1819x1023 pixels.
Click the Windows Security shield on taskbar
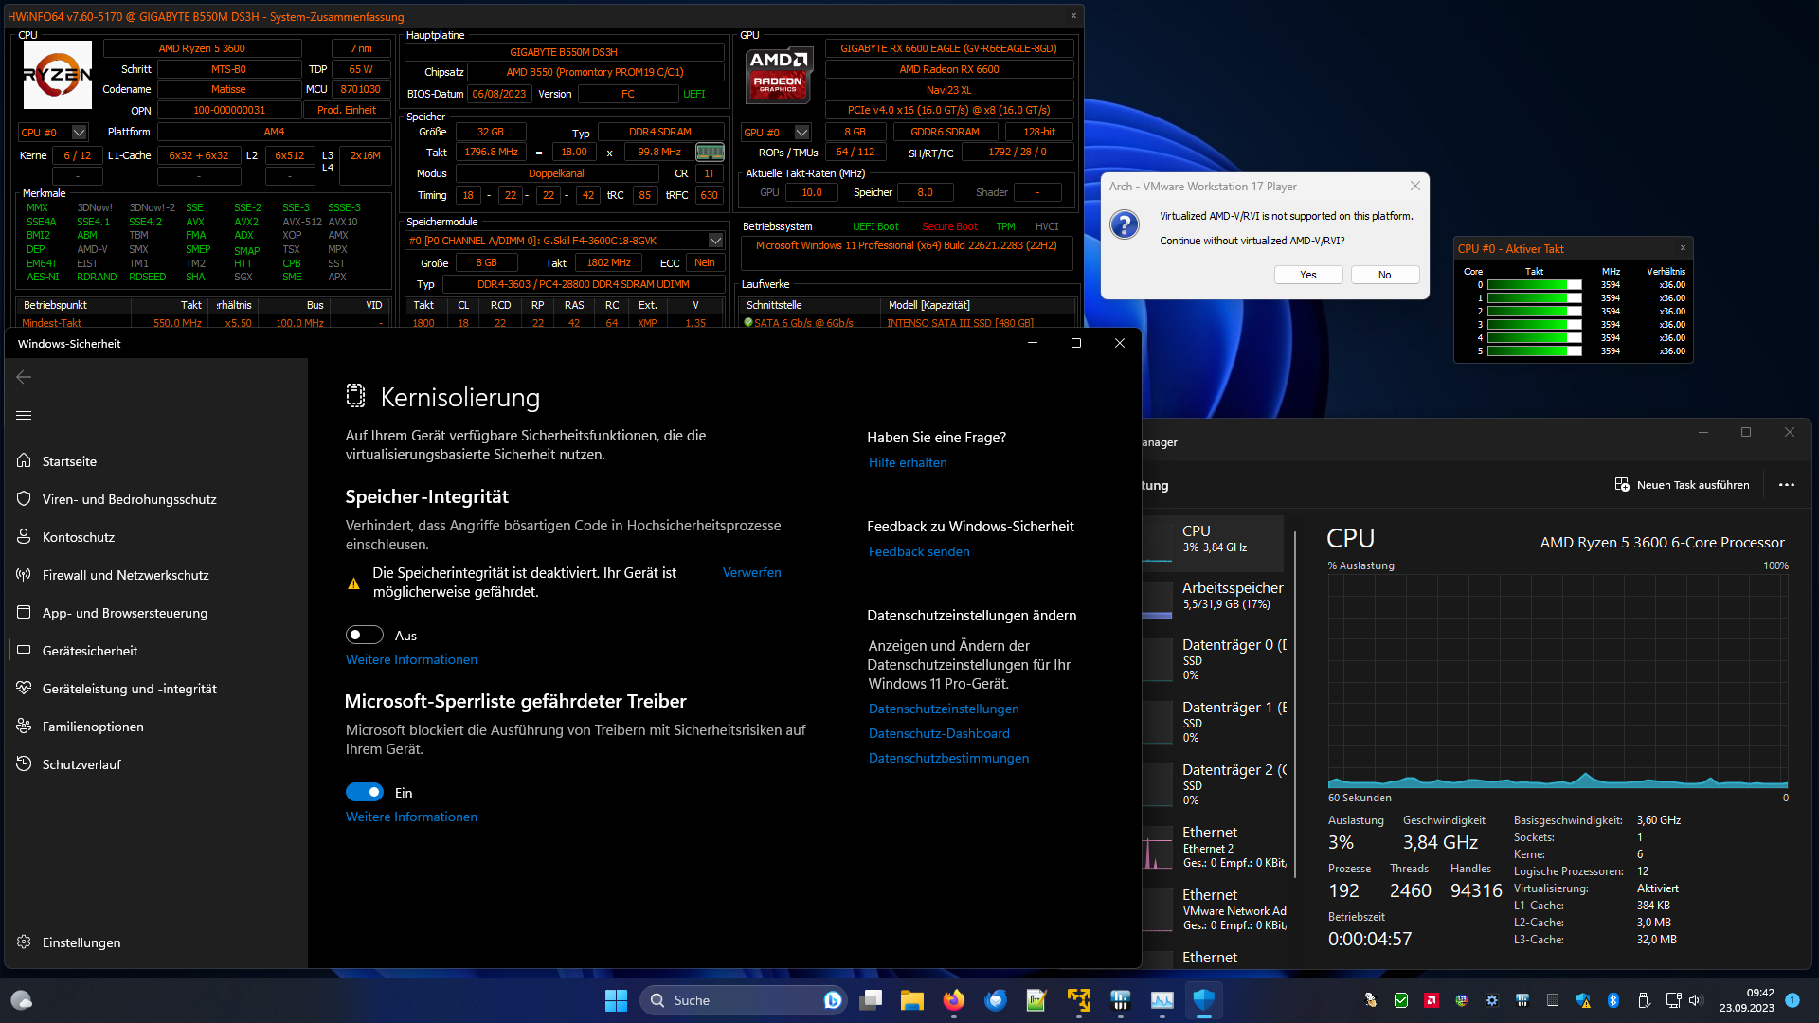1204,1000
